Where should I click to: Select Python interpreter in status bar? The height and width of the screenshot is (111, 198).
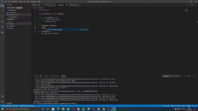pyautogui.click(x=7, y=106)
